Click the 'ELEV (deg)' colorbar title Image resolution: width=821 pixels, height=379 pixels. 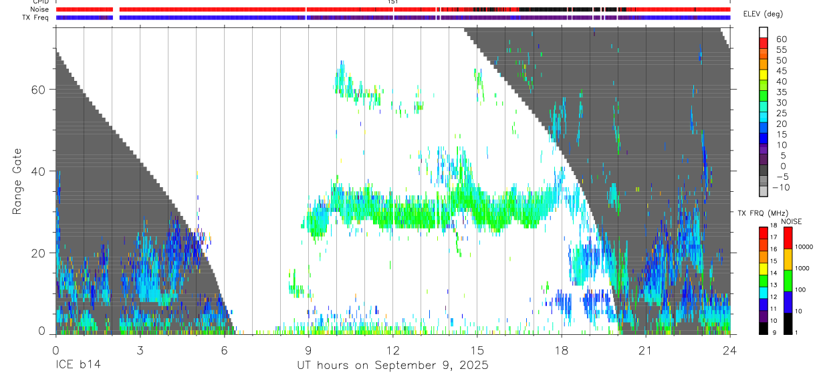point(763,15)
